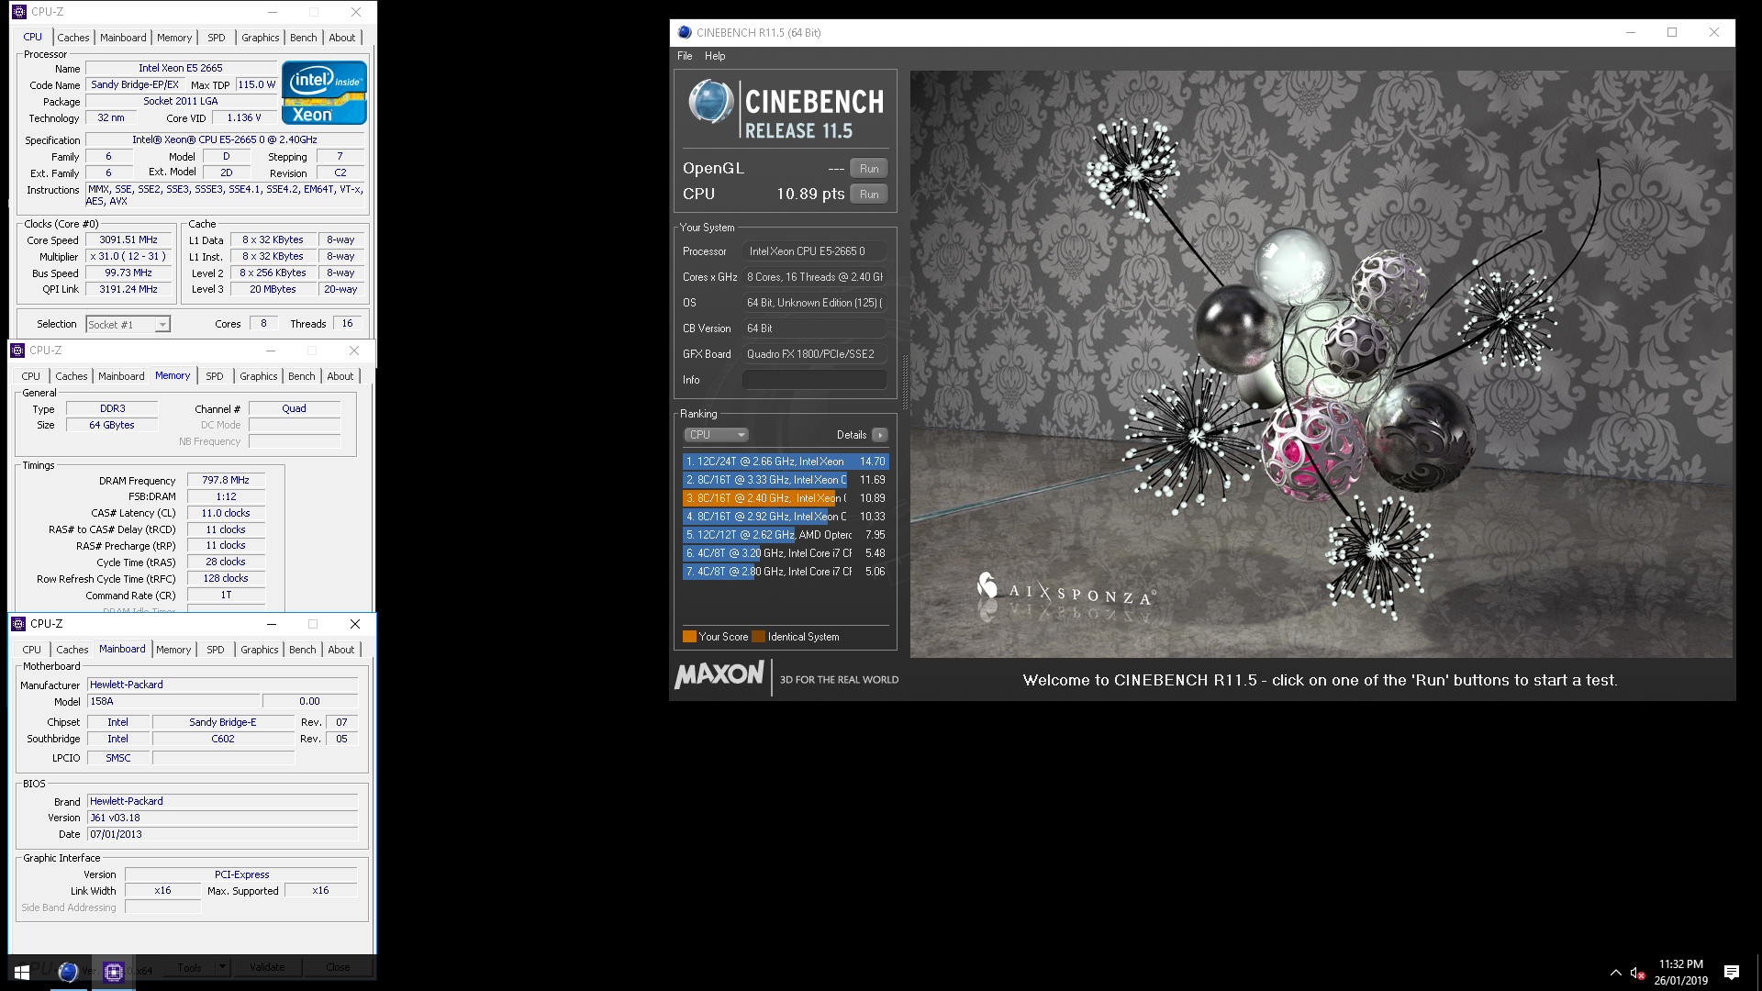
Task: Select ranking row 7: 4C/8T @ 2.80 GHz
Action: [786, 572]
